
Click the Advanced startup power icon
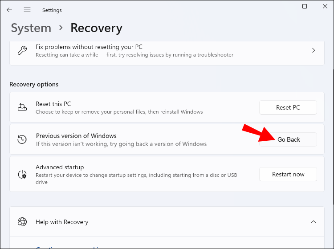tap(22, 174)
